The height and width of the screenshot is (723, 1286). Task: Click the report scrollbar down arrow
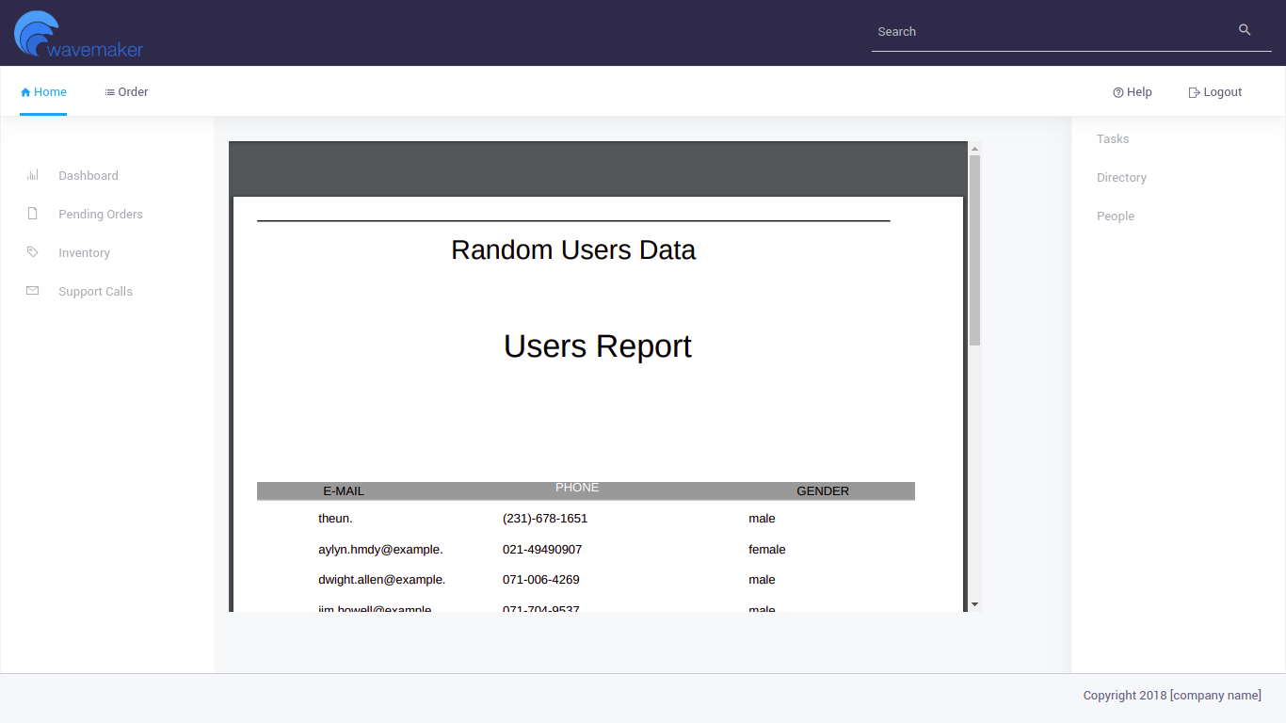974,604
